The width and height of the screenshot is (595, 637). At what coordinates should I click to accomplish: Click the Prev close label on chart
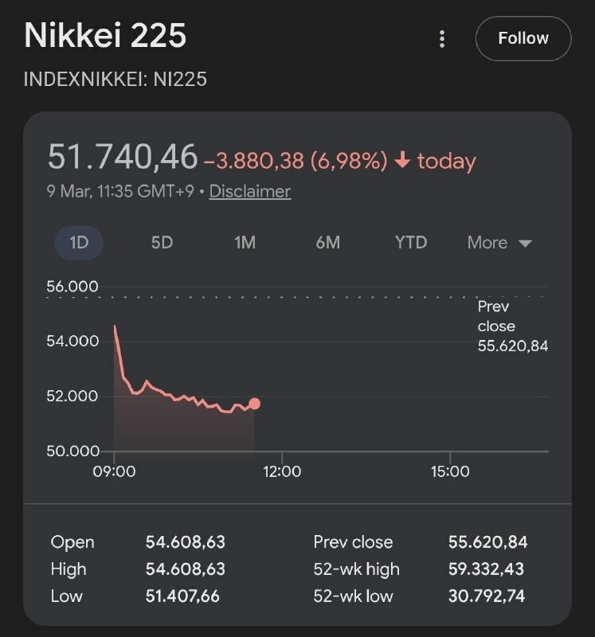click(496, 316)
